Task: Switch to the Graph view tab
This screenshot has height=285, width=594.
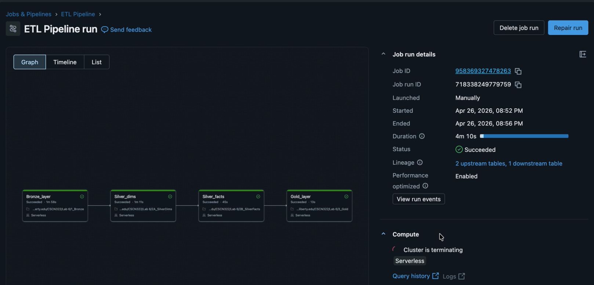Action: tap(30, 62)
